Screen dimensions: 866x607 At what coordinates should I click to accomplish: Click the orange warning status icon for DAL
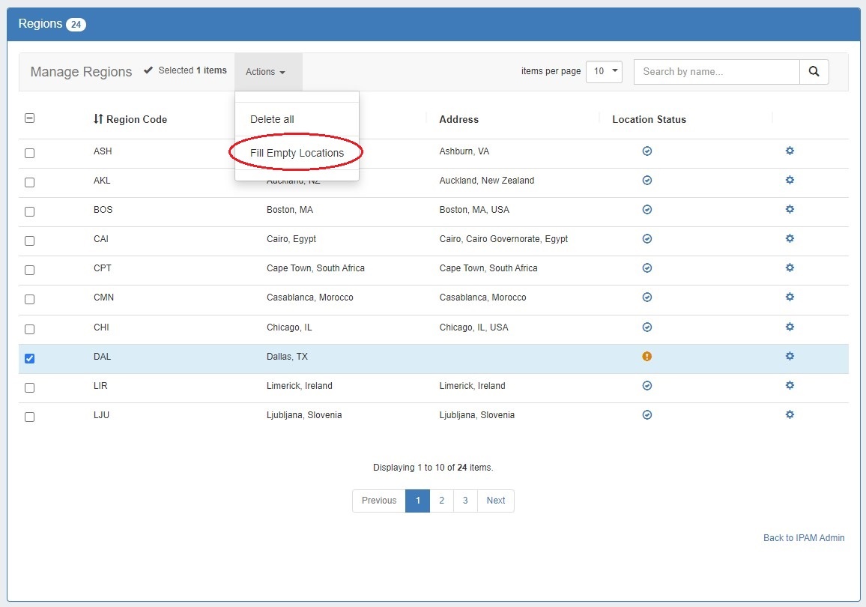point(647,357)
